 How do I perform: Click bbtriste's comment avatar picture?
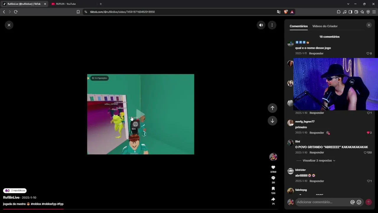(x=291, y=171)
